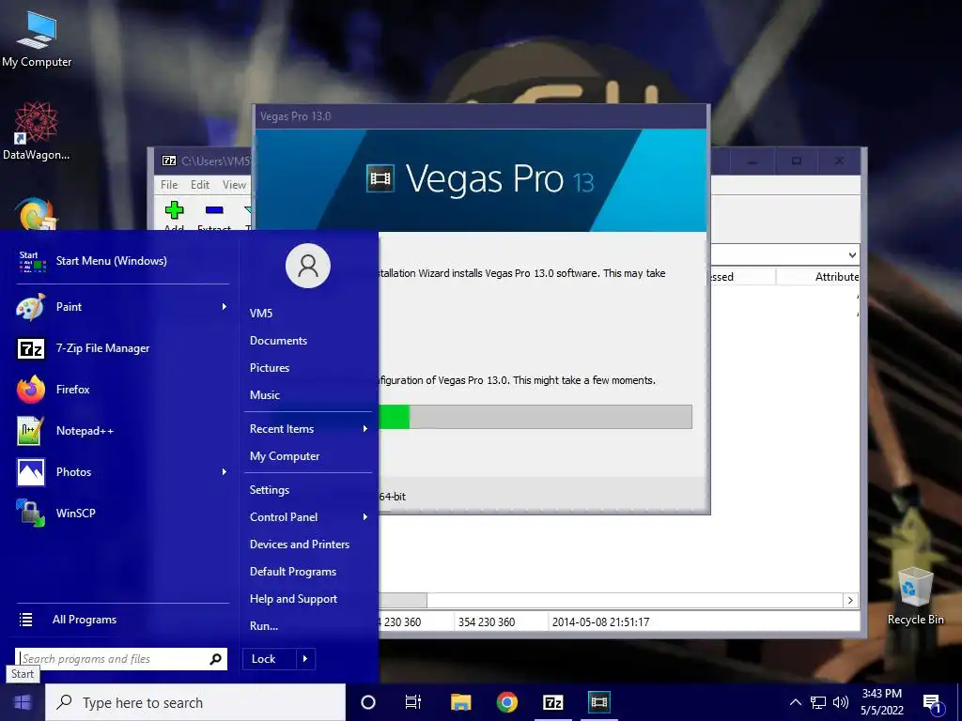Click the search magnifier in Start menu
This screenshot has height=721, width=962.
[x=215, y=659]
